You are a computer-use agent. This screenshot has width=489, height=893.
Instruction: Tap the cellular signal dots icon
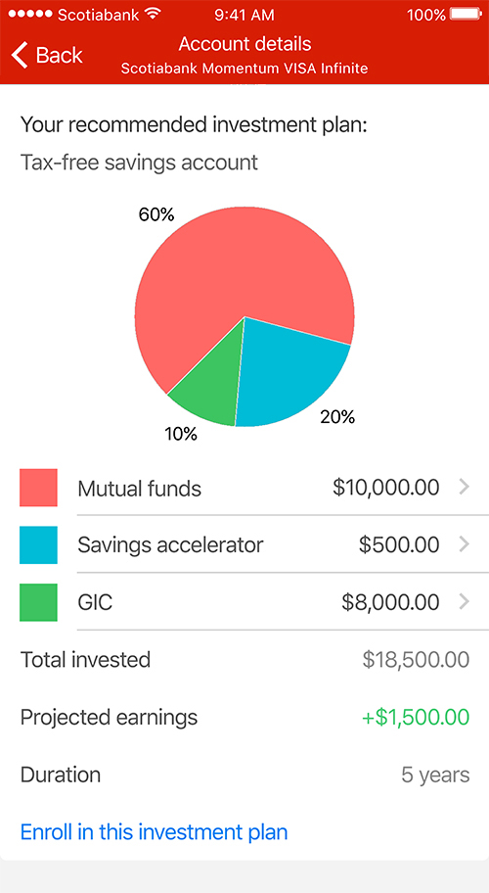(30, 15)
